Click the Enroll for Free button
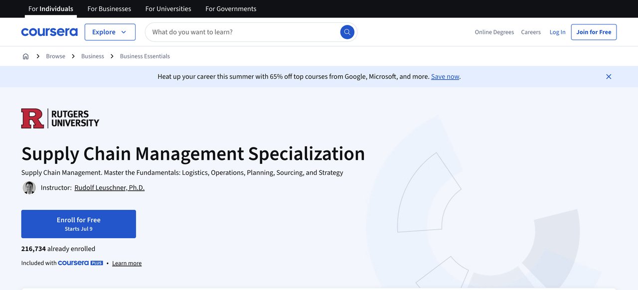Viewport: 638px width, 290px height. click(79, 224)
